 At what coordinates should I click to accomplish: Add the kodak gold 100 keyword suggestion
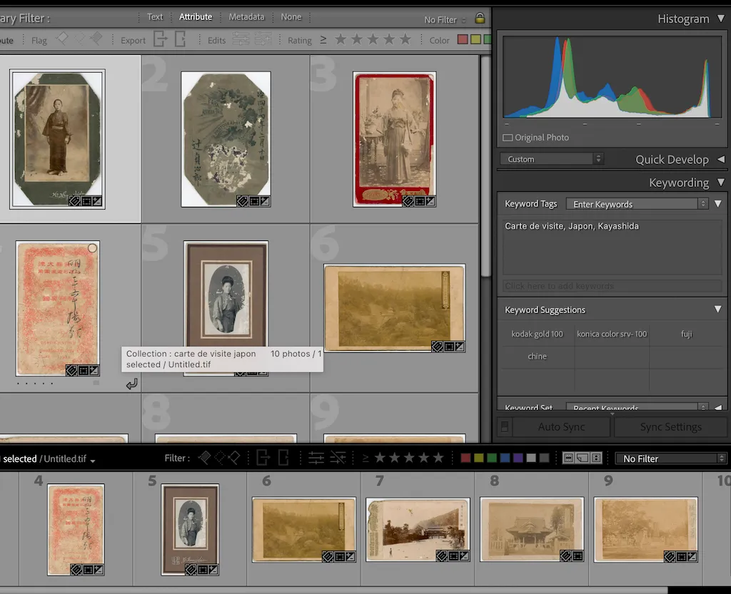click(x=537, y=334)
